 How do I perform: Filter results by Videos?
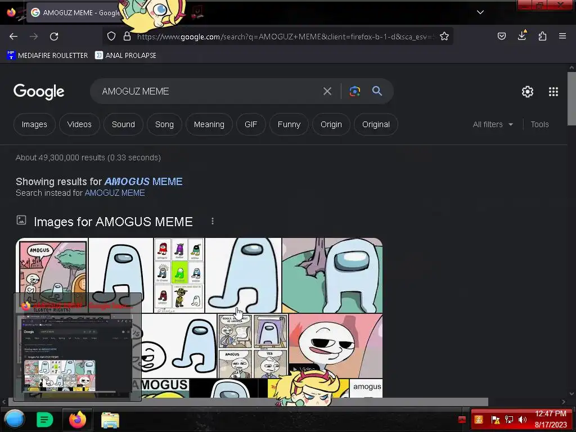79,124
